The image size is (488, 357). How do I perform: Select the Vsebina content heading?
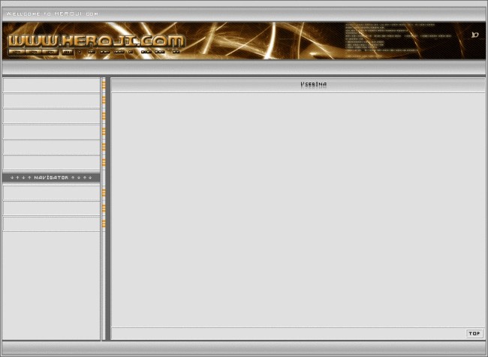(313, 84)
